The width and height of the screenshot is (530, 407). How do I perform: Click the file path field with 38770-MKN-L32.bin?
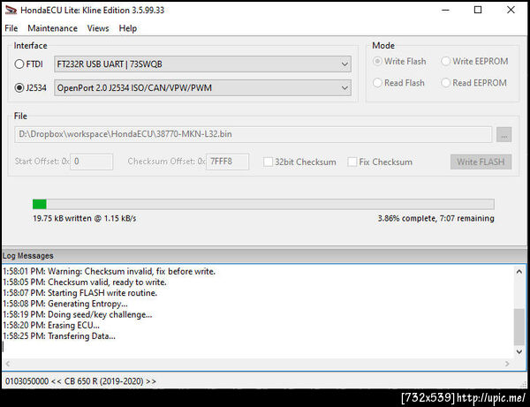[x=253, y=134]
